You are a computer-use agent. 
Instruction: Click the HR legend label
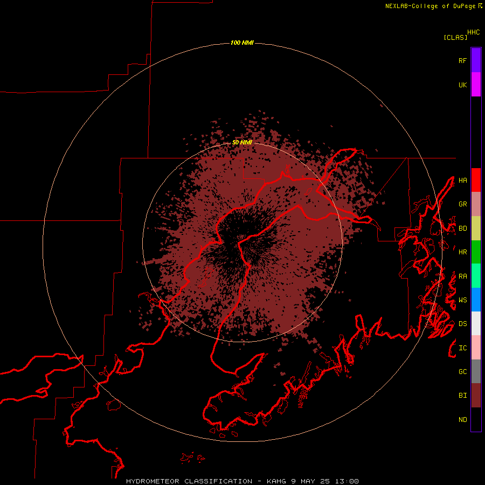(462, 252)
